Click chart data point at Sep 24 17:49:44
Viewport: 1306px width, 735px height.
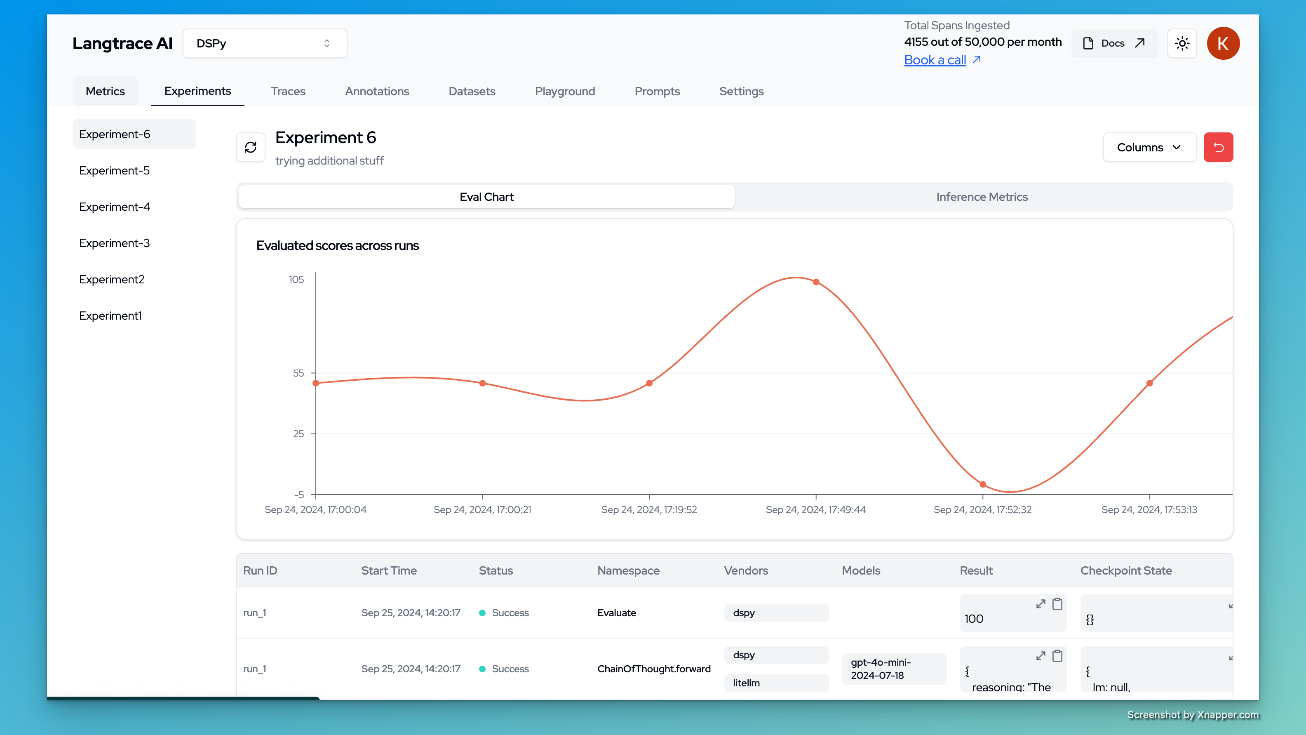pyautogui.click(x=816, y=282)
